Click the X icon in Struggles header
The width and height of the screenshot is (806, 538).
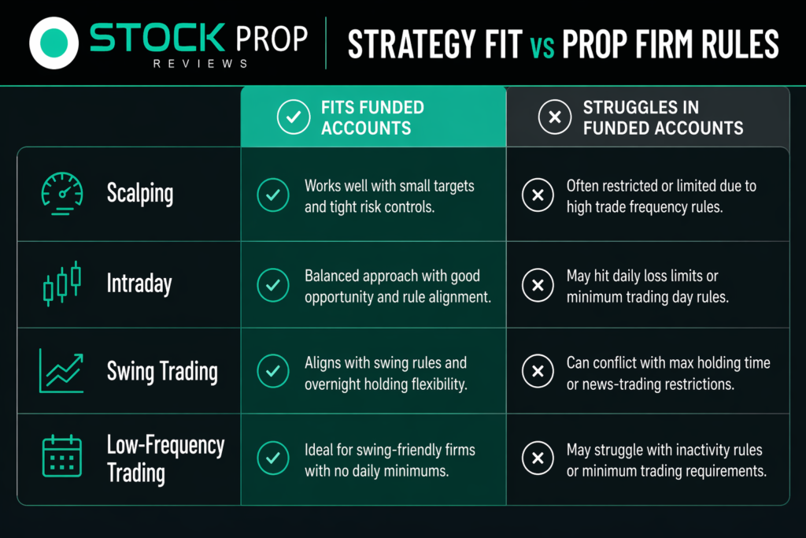pos(555,117)
